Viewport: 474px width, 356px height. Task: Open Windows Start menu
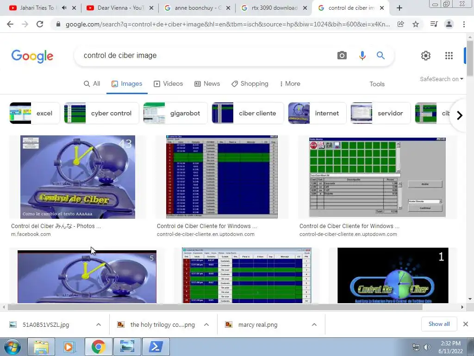[12, 347]
